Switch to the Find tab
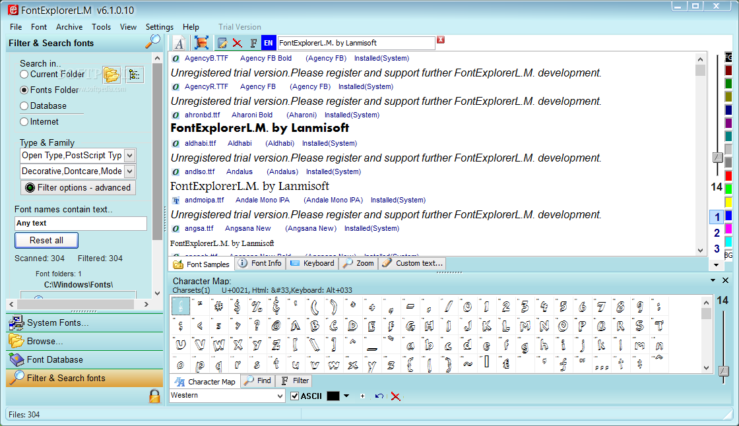This screenshot has height=426, width=739. [x=258, y=380]
